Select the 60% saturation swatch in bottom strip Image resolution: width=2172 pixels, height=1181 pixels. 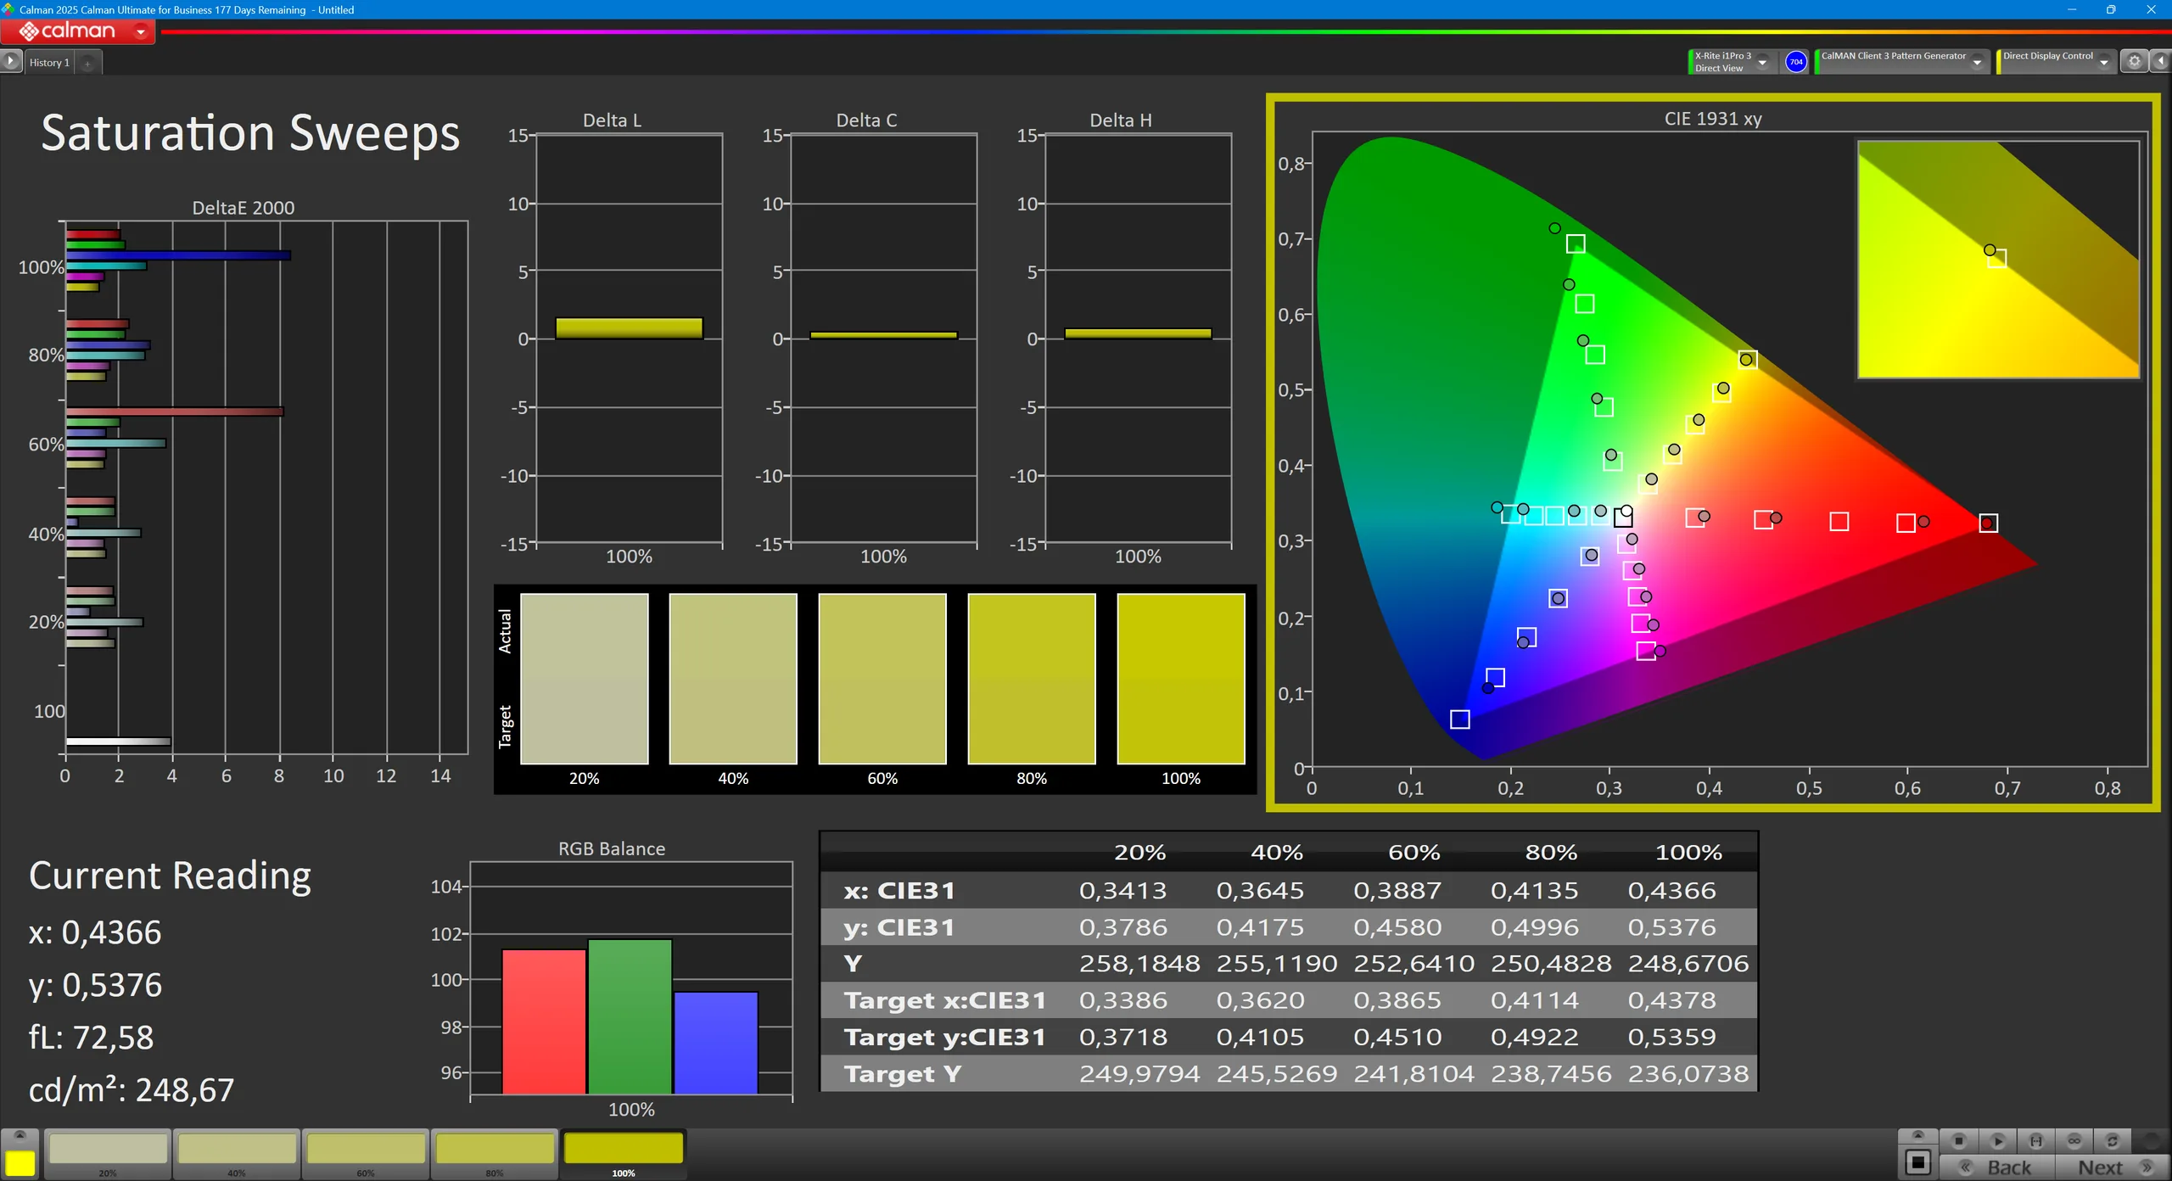(x=366, y=1155)
